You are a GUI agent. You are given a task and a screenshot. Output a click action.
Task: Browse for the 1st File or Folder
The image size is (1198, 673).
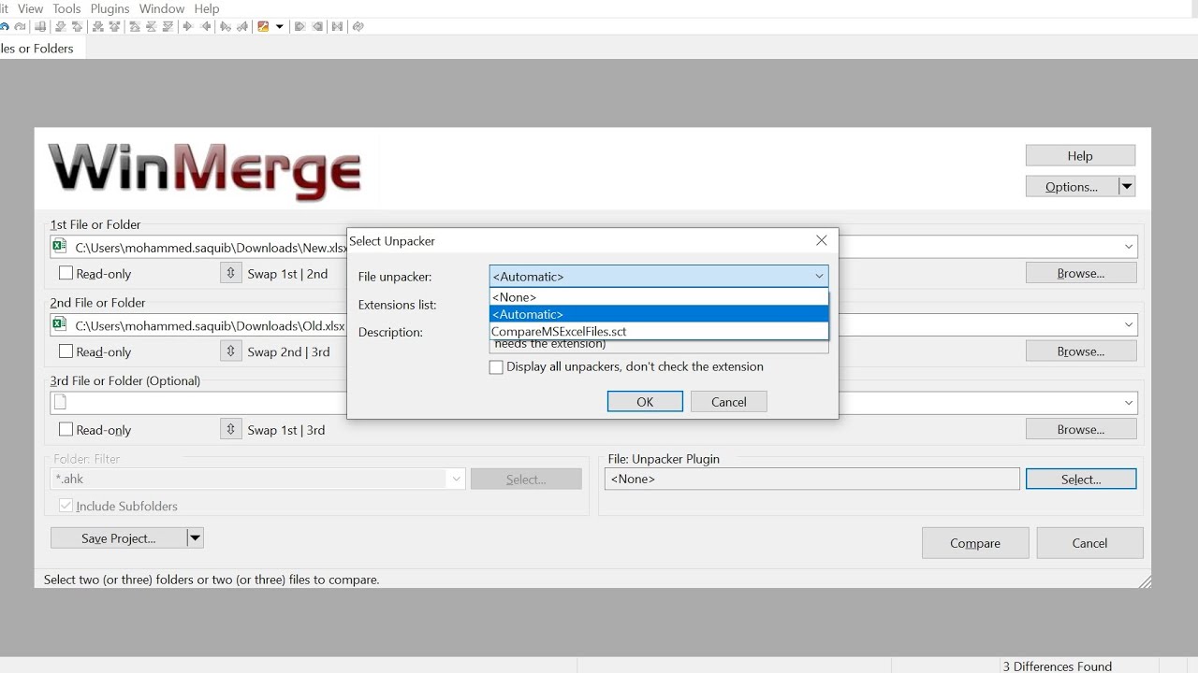coord(1081,273)
